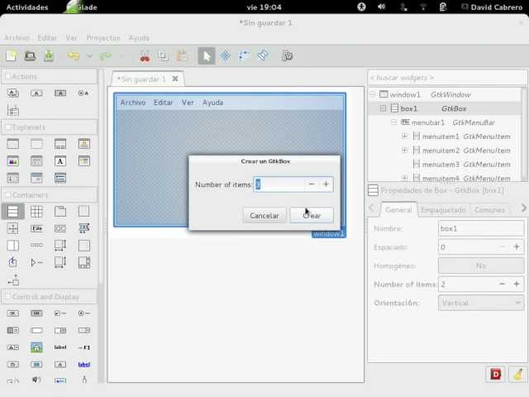Select the Grid container in palette
Viewport: 529px width, 397px height.
[36, 212]
